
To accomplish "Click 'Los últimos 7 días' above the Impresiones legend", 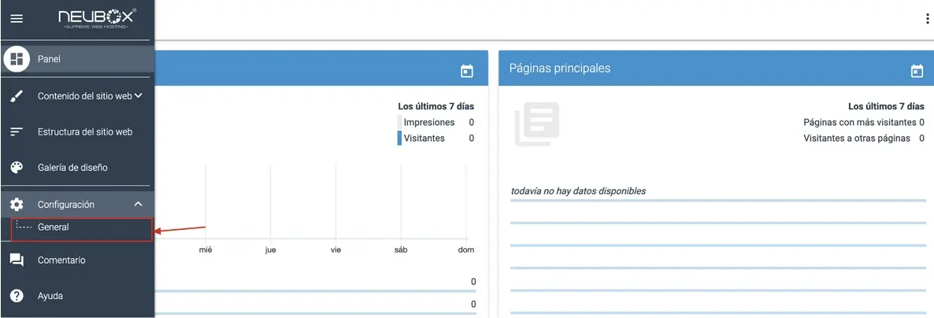I will coord(436,106).
